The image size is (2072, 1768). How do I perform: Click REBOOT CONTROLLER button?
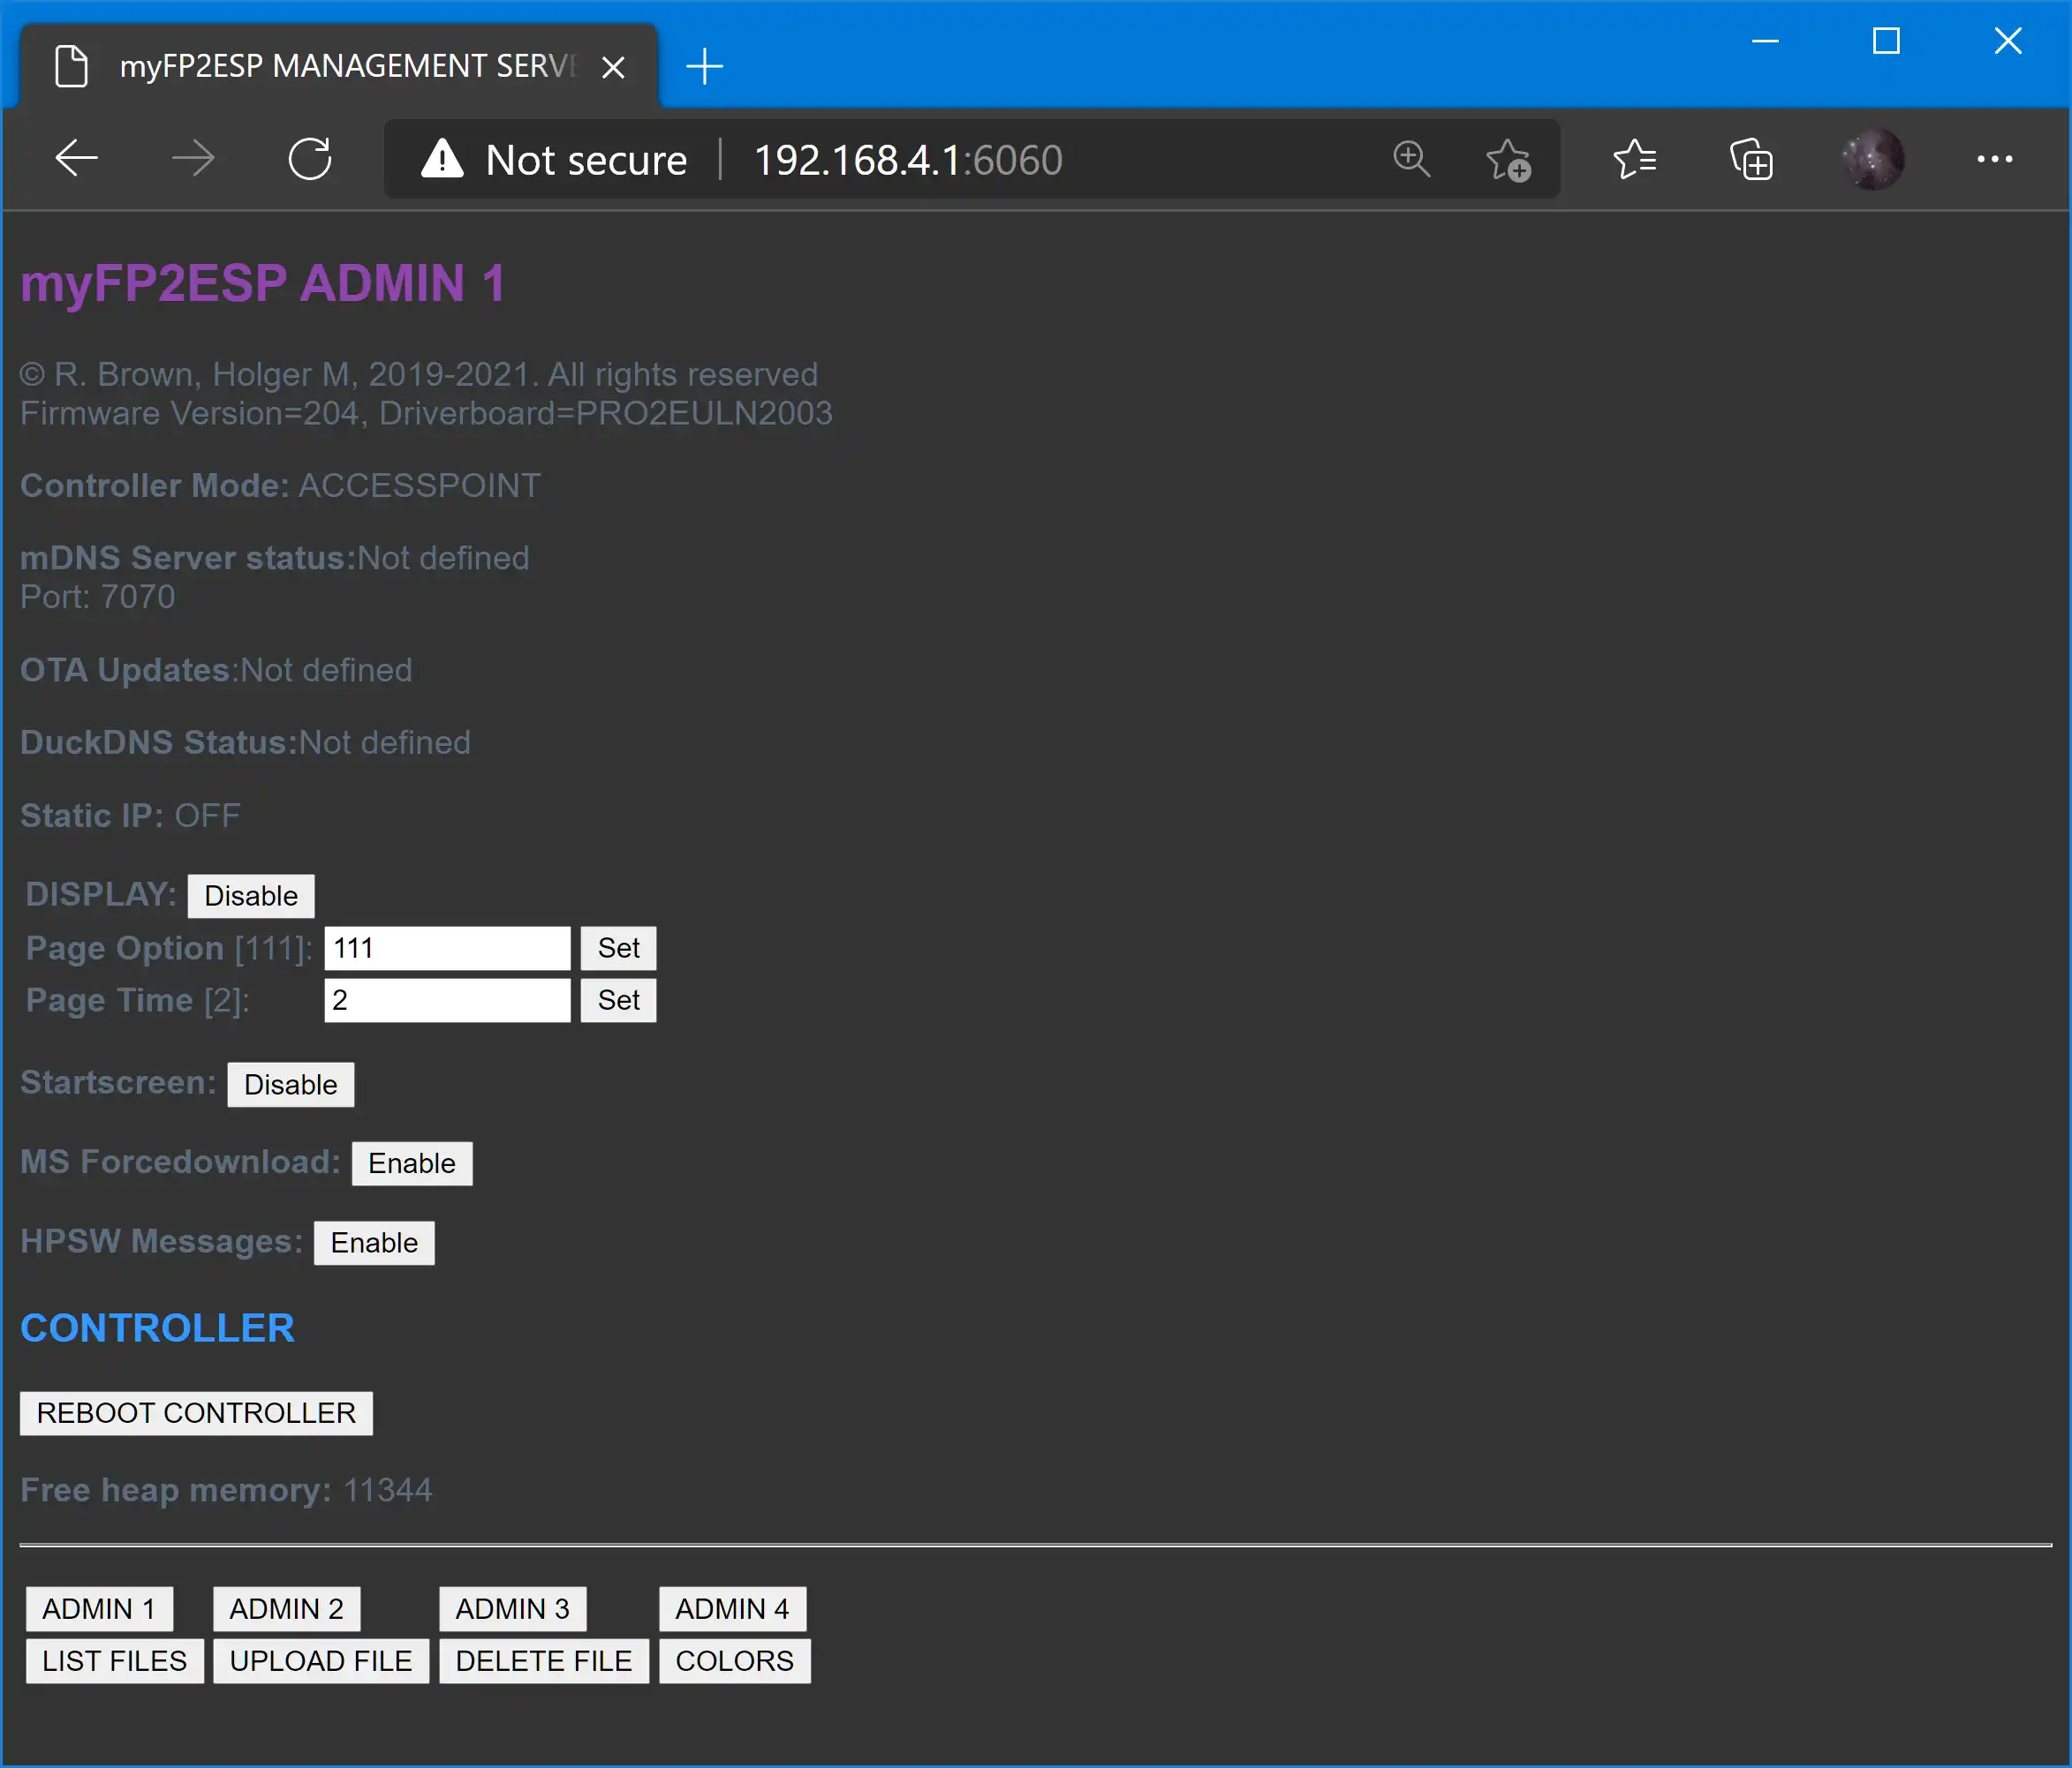point(196,1412)
